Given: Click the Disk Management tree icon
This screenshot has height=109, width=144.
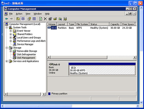Looking at the screenshot, I should point(15,58).
